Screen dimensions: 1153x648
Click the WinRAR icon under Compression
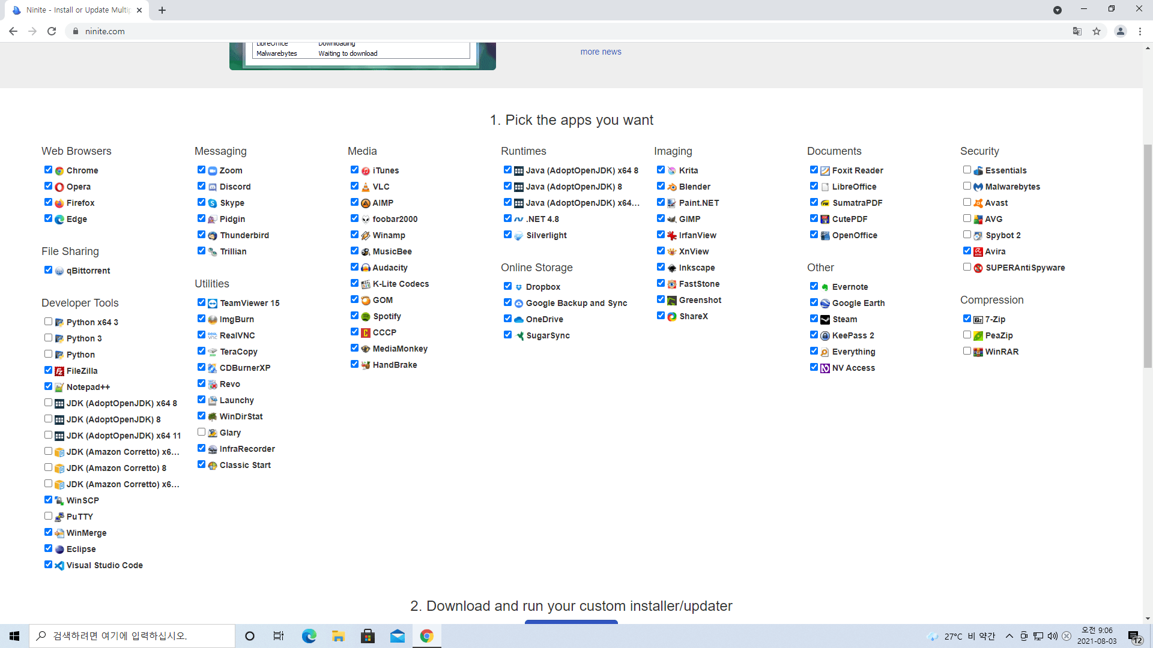(x=978, y=352)
